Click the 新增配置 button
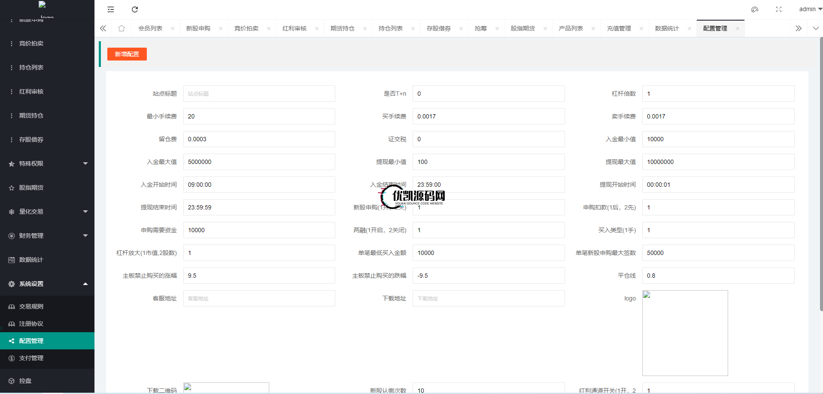 127,54
